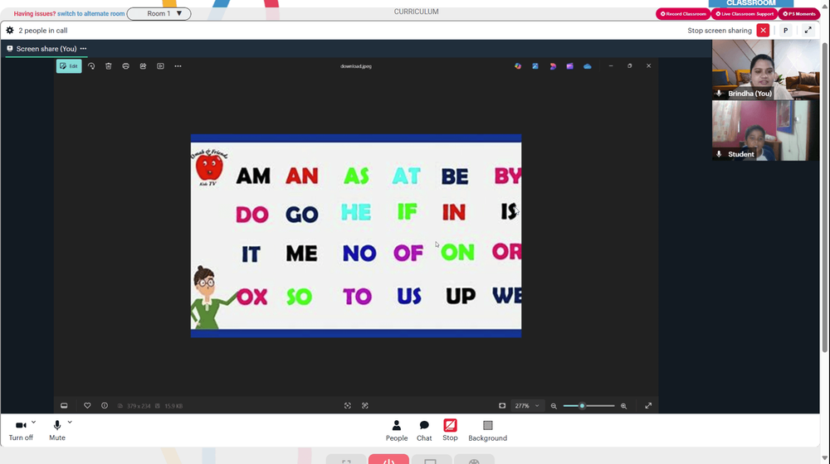Rotate the image in Photos toolbar
Screen dimensions: 830x464
[x=91, y=66]
